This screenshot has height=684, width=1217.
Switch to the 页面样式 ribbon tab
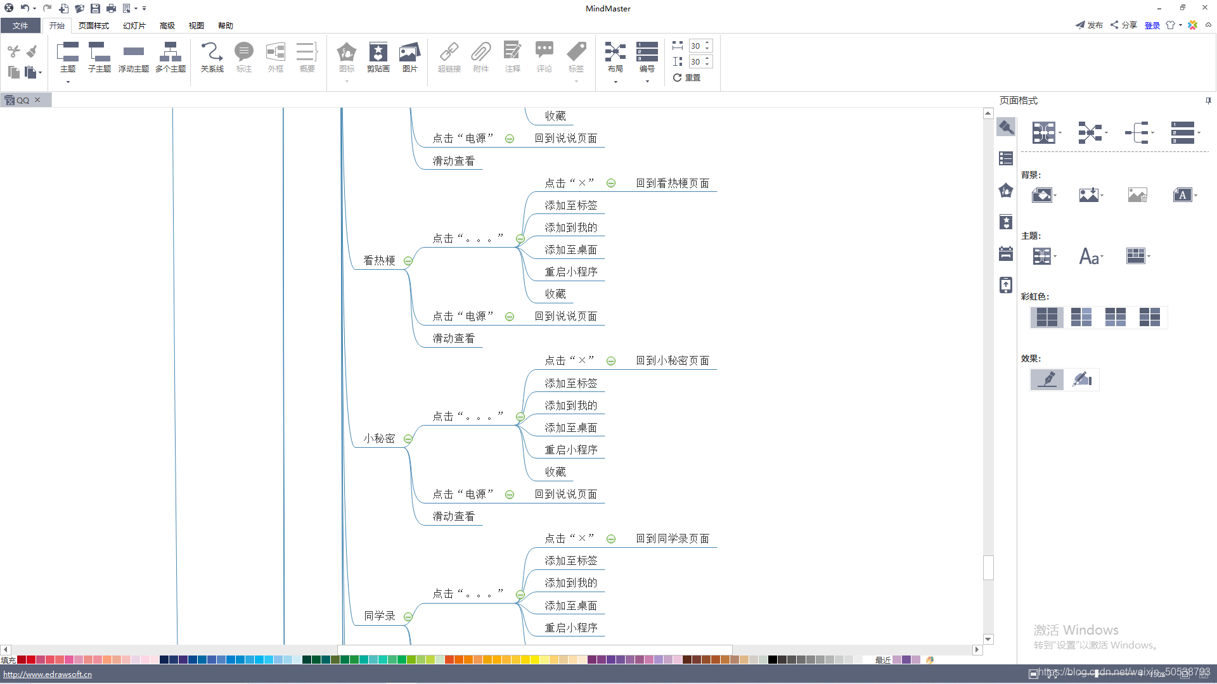[93, 25]
